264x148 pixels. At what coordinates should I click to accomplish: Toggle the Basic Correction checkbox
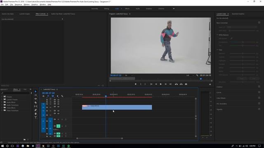point(259,23)
